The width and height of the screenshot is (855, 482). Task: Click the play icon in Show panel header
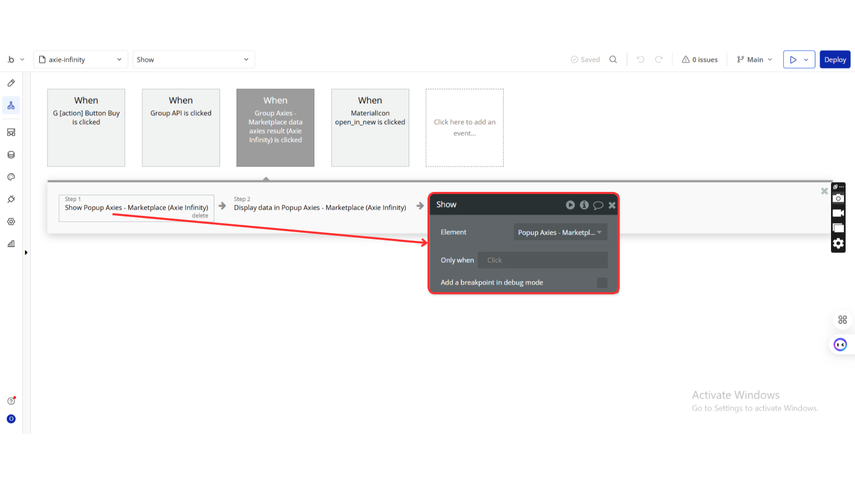tap(570, 205)
